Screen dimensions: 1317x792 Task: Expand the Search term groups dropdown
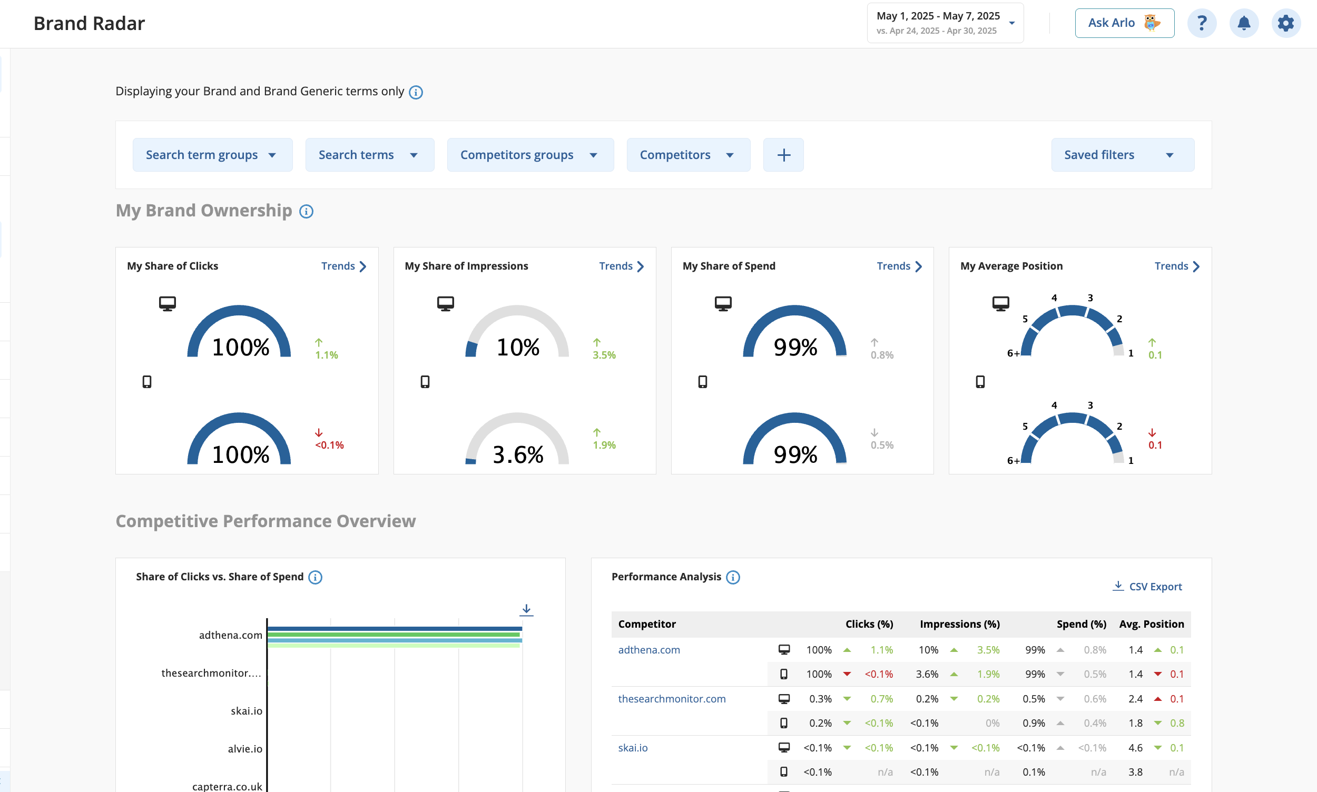point(212,155)
